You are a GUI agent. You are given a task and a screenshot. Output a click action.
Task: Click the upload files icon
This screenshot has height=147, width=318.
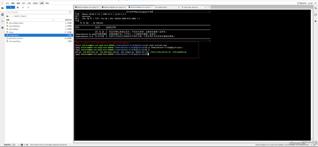(23, 7)
